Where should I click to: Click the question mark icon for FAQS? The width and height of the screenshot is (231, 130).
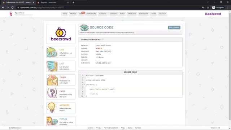(x=52, y=94)
